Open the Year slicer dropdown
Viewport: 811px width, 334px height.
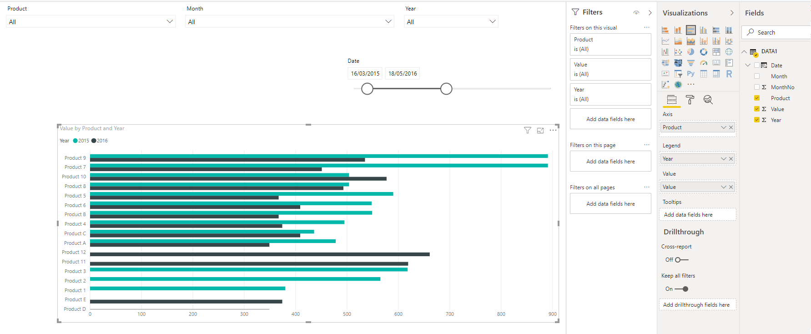(x=451, y=21)
